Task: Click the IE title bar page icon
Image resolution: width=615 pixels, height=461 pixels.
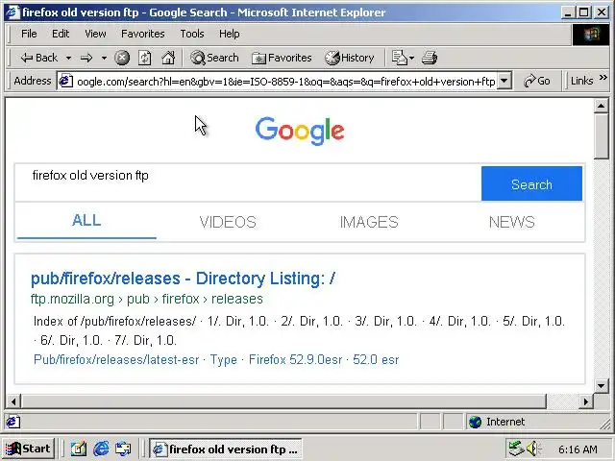Action: [12, 12]
